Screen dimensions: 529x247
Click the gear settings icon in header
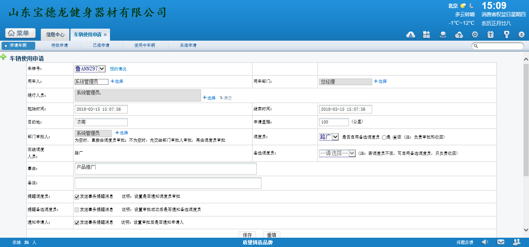tap(475, 34)
